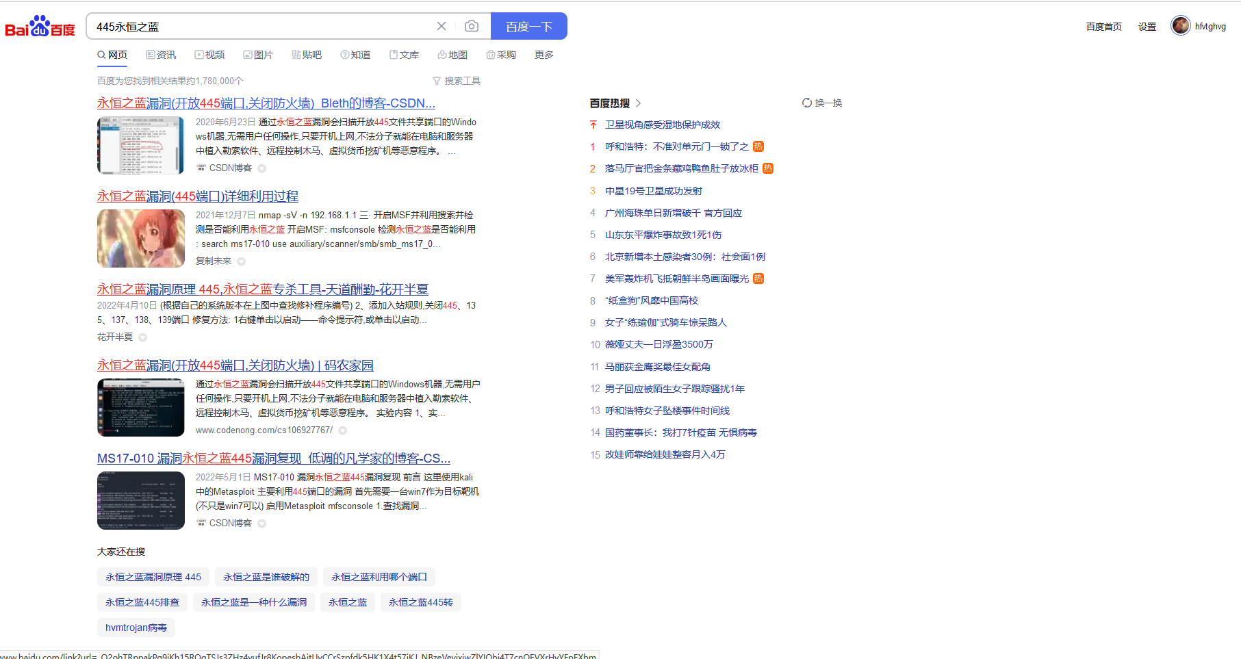Open 百度首页 link
The image size is (1241, 659).
point(1103,27)
